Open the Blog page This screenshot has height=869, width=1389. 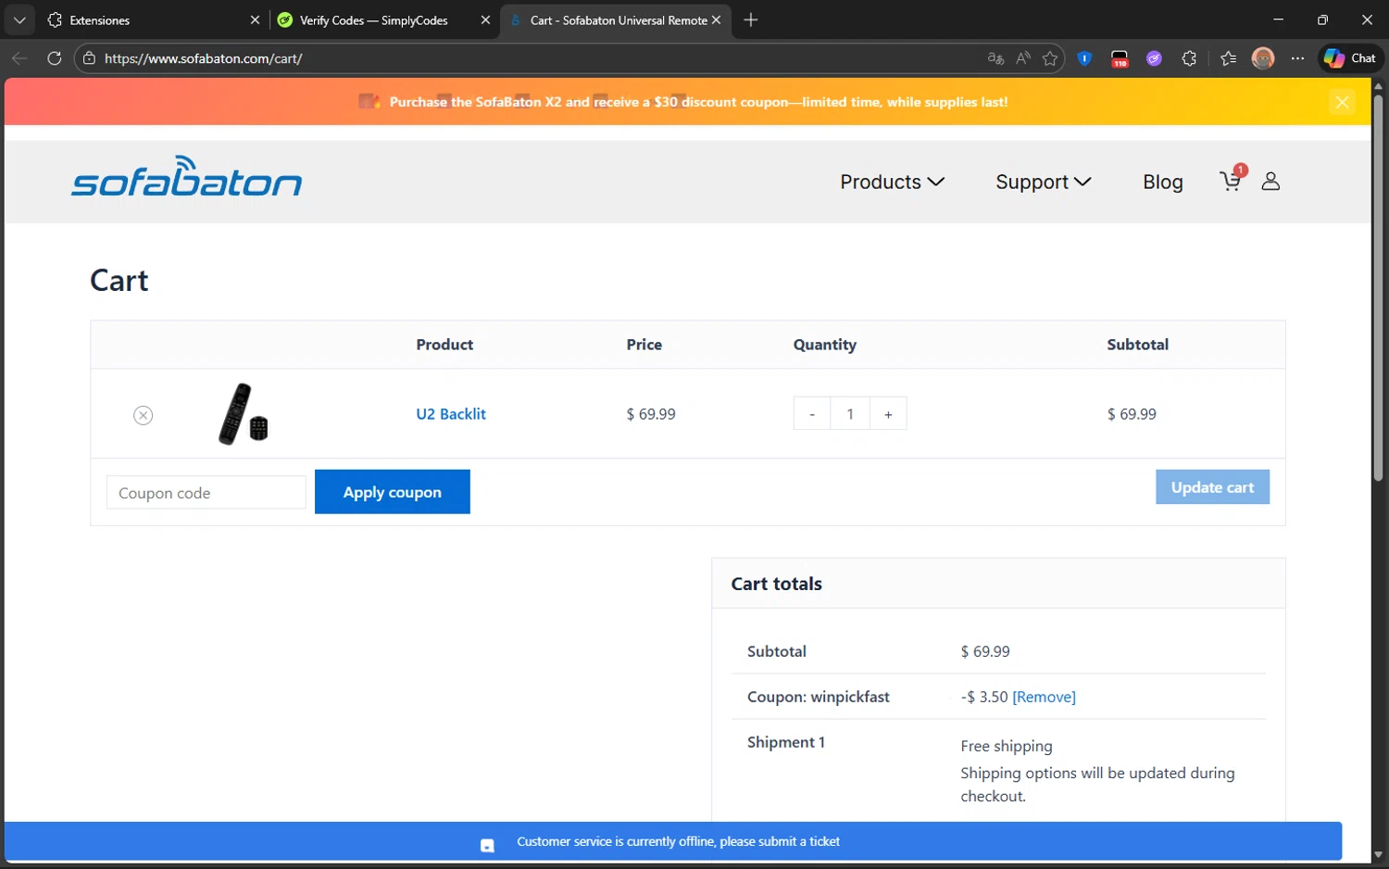[1163, 182]
